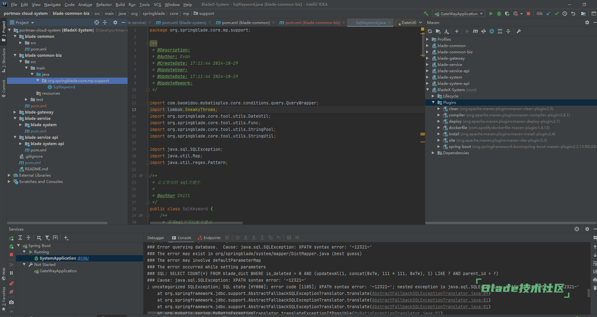Stop the running process in main toolbar
Image resolution: width=597 pixels, height=317 pixels.
[x=528, y=14]
